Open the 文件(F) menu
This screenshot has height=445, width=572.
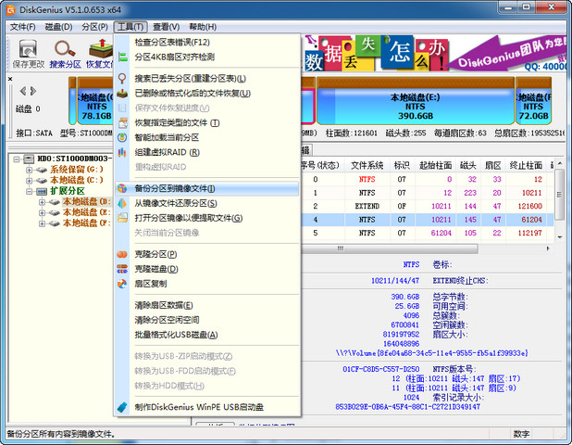pyautogui.click(x=22, y=27)
